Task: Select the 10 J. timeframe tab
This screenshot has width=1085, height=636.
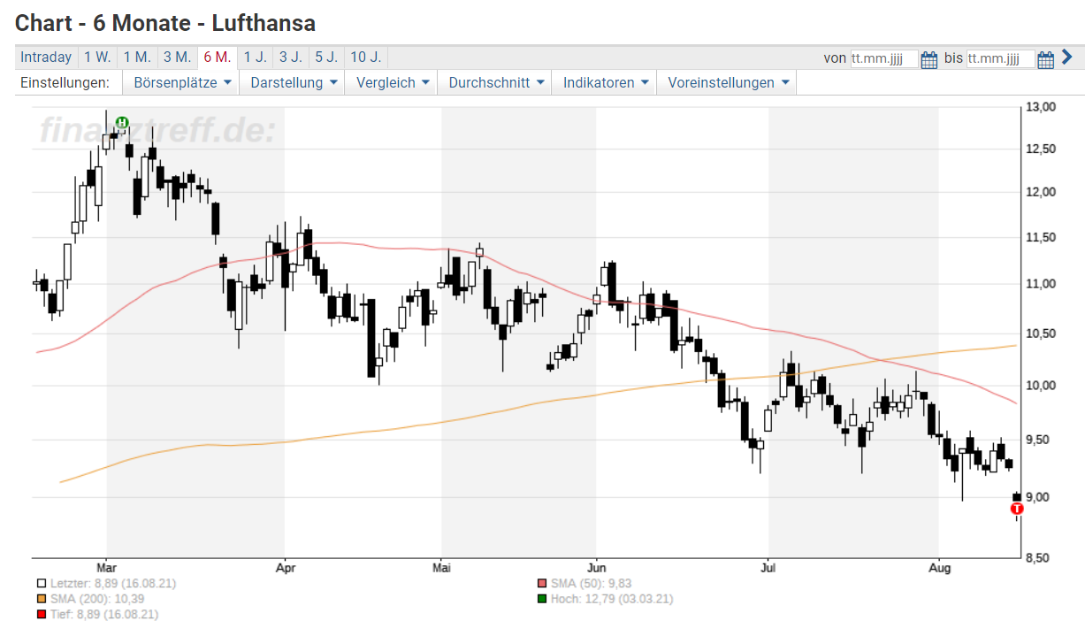Action: (x=365, y=57)
